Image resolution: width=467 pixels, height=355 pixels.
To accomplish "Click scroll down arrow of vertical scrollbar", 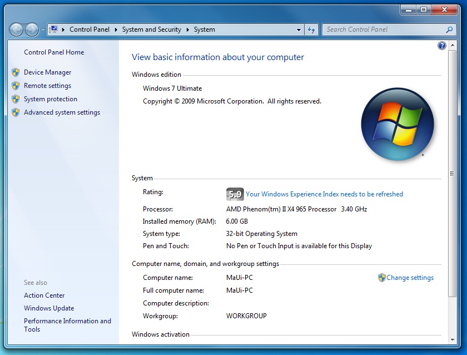I will (x=453, y=340).
